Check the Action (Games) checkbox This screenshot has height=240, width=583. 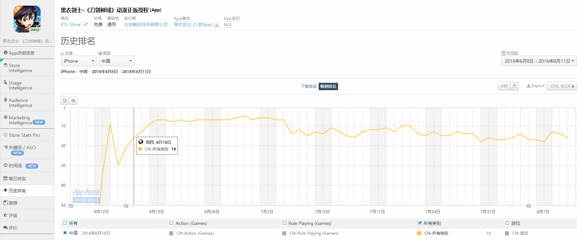click(172, 223)
